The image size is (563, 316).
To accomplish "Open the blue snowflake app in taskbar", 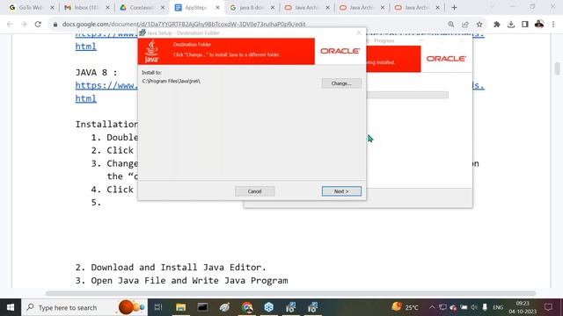I will coord(269,307).
